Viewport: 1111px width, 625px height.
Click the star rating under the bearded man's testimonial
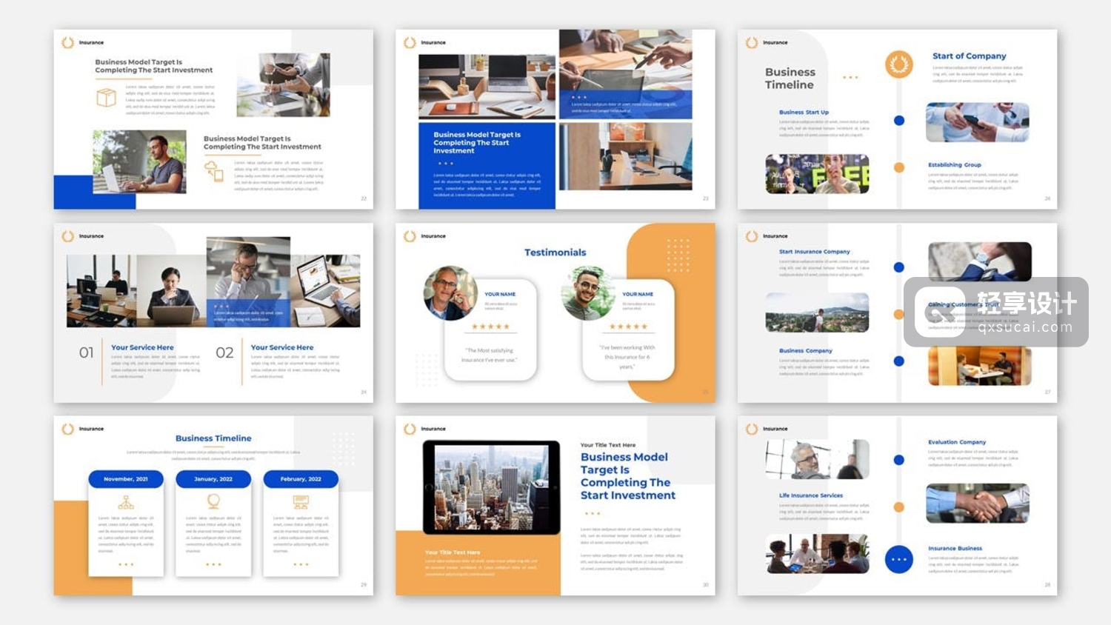(x=628, y=327)
